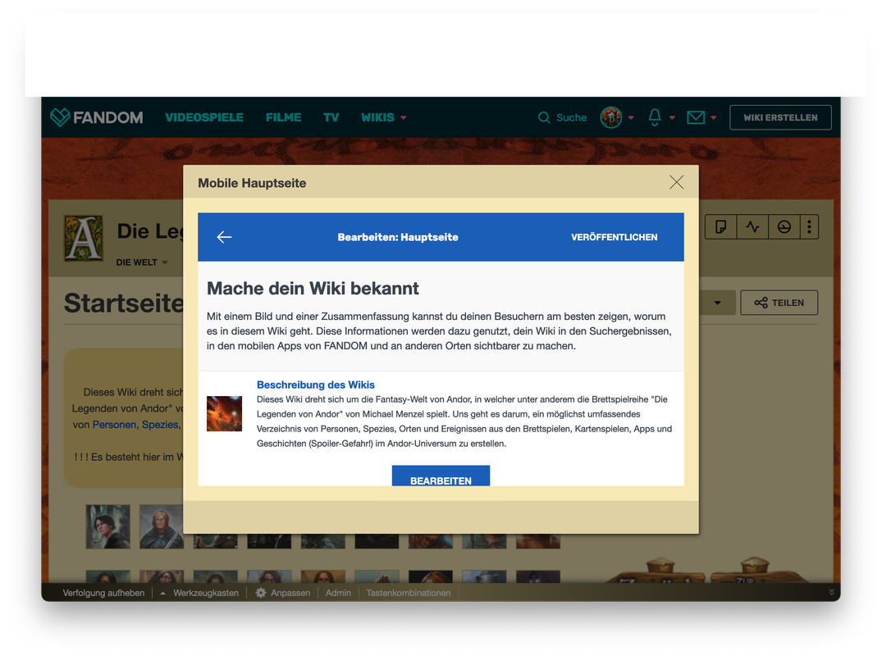Expand the messages dropdown arrow

tap(714, 118)
